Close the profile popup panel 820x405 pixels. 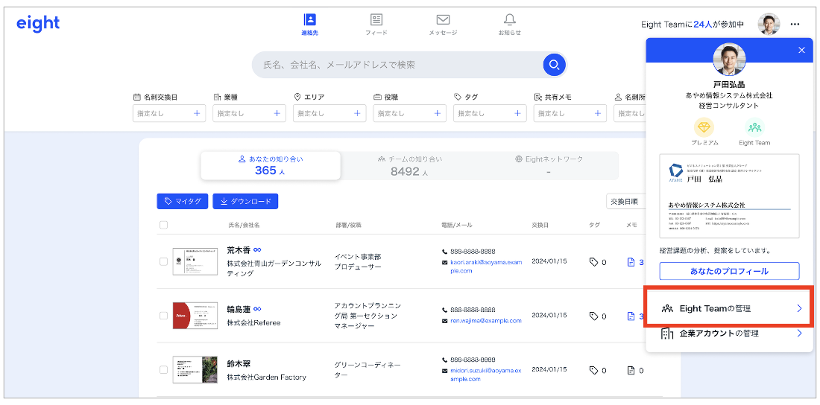801,50
